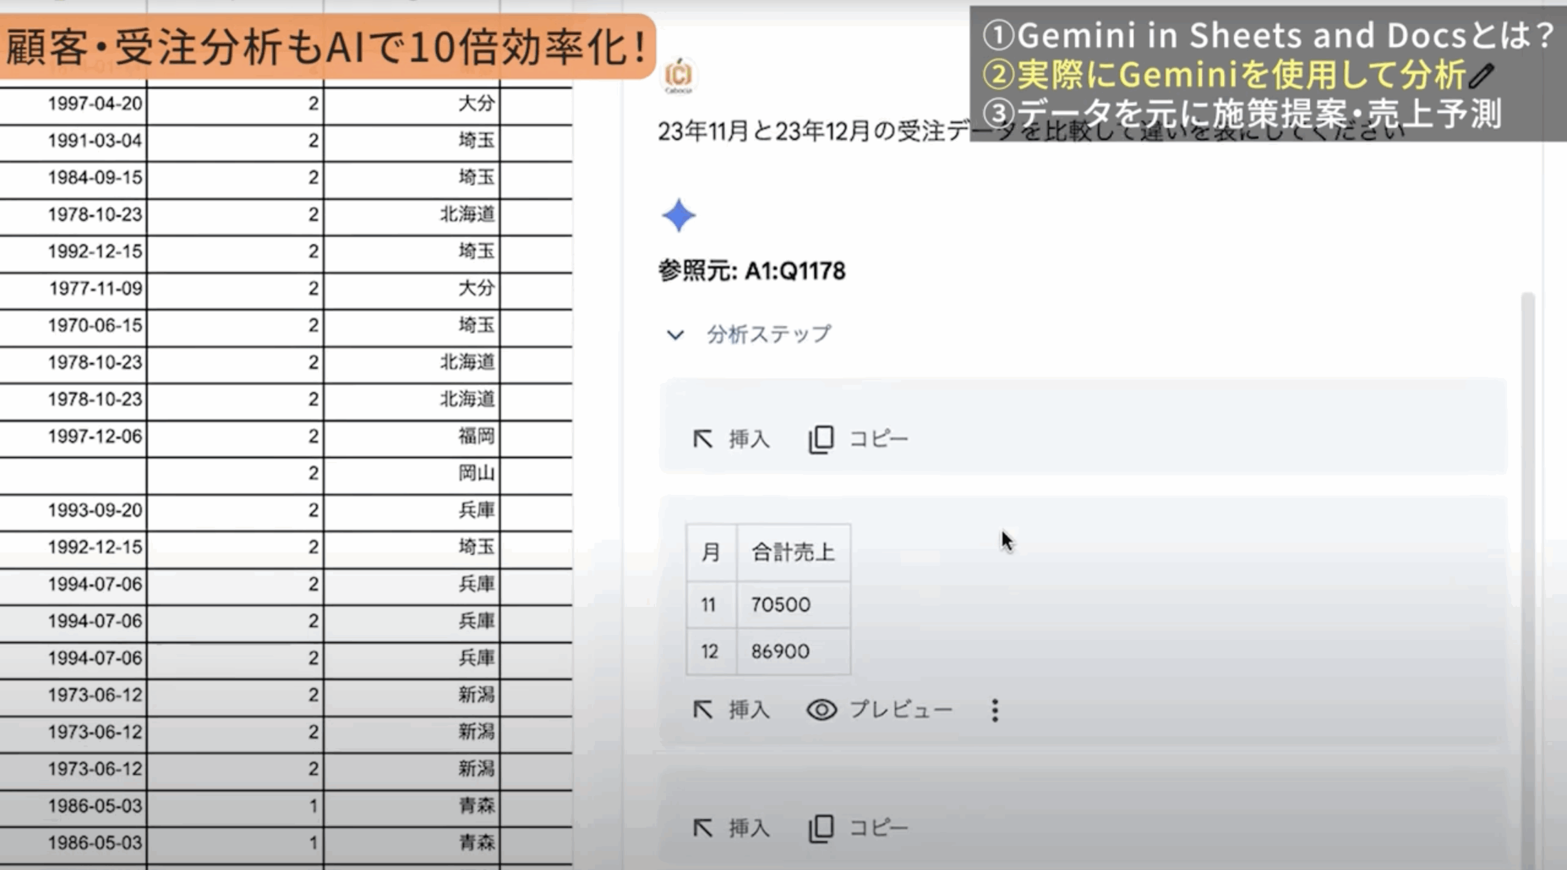Click the pencil icon beside 実際にGeminiを使用して分析
1567x870 pixels.
(x=1481, y=76)
